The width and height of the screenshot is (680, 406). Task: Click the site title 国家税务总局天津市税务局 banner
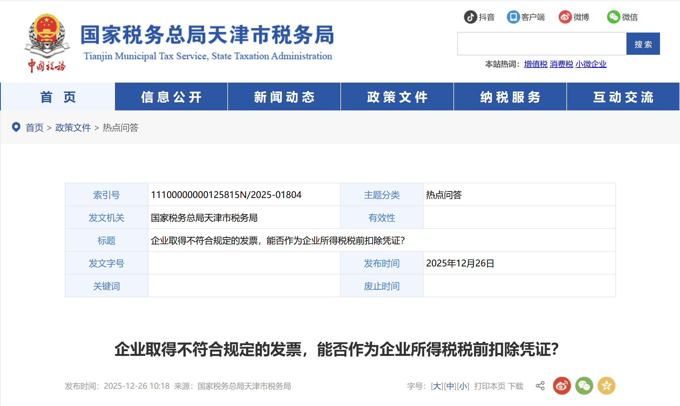pyautogui.click(x=207, y=35)
